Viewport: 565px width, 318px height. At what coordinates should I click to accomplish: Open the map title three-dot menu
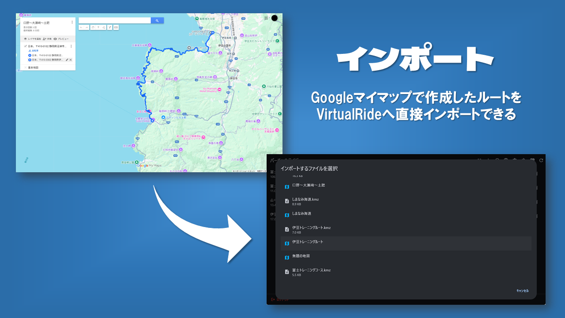72,22
